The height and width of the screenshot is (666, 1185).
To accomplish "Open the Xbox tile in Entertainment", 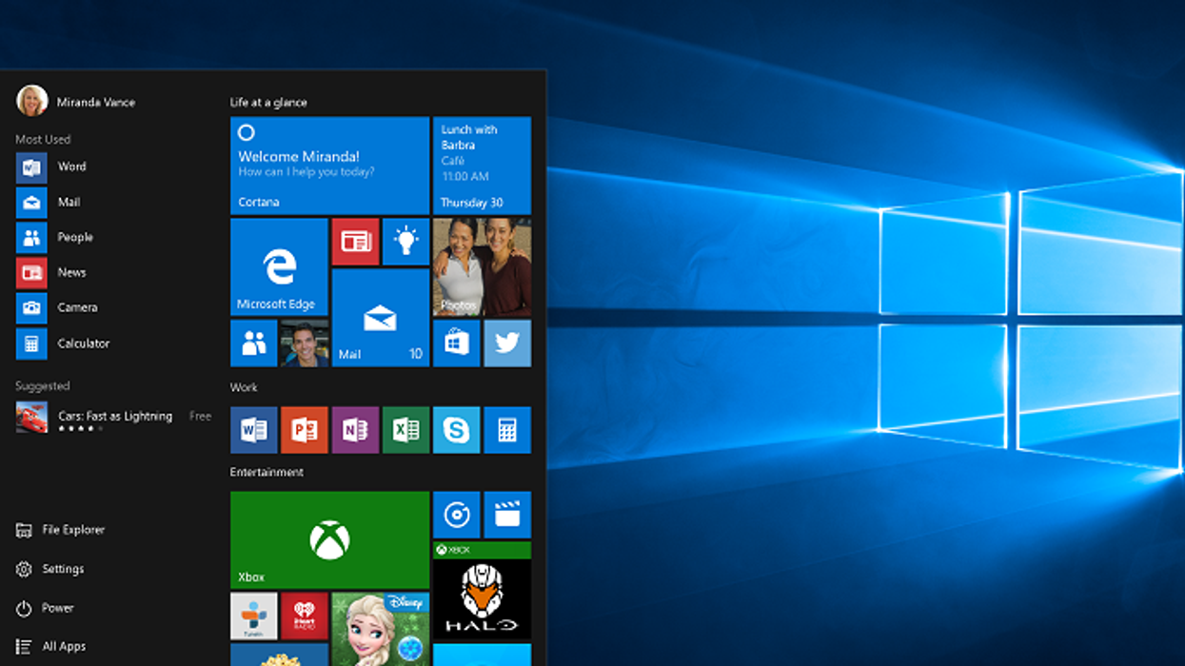I will [328, 538].
